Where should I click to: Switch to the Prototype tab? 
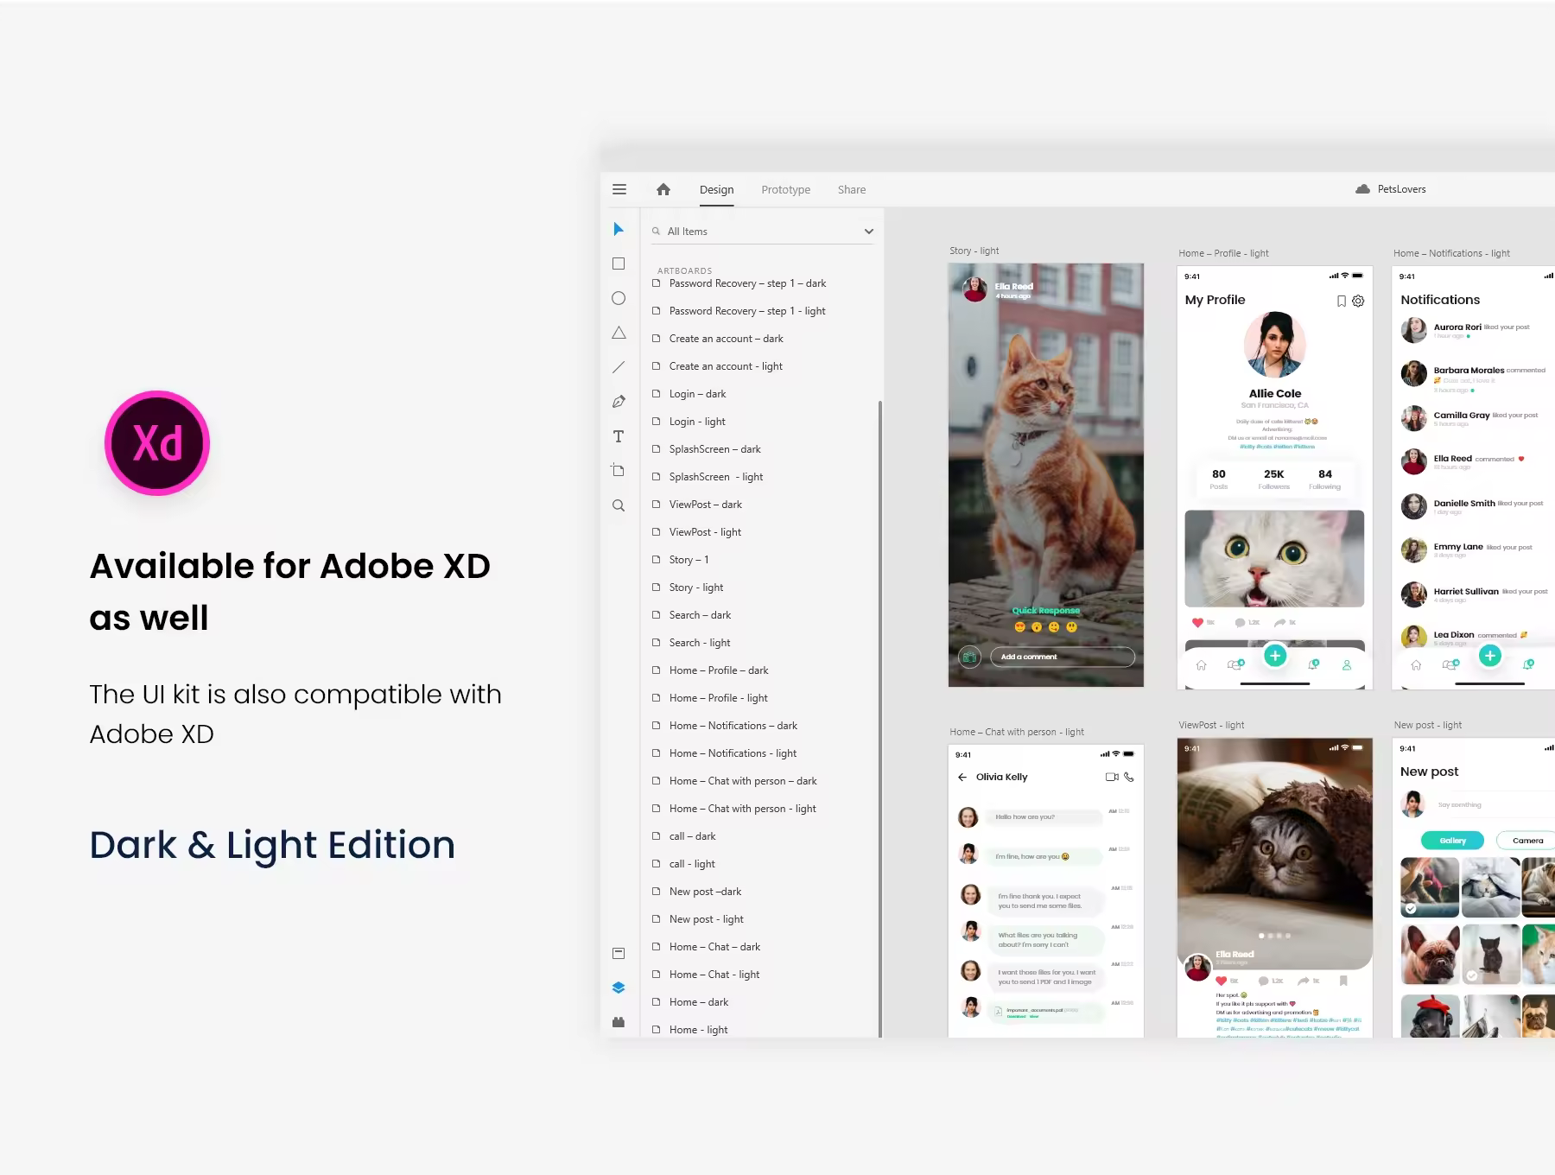point(785,190)
